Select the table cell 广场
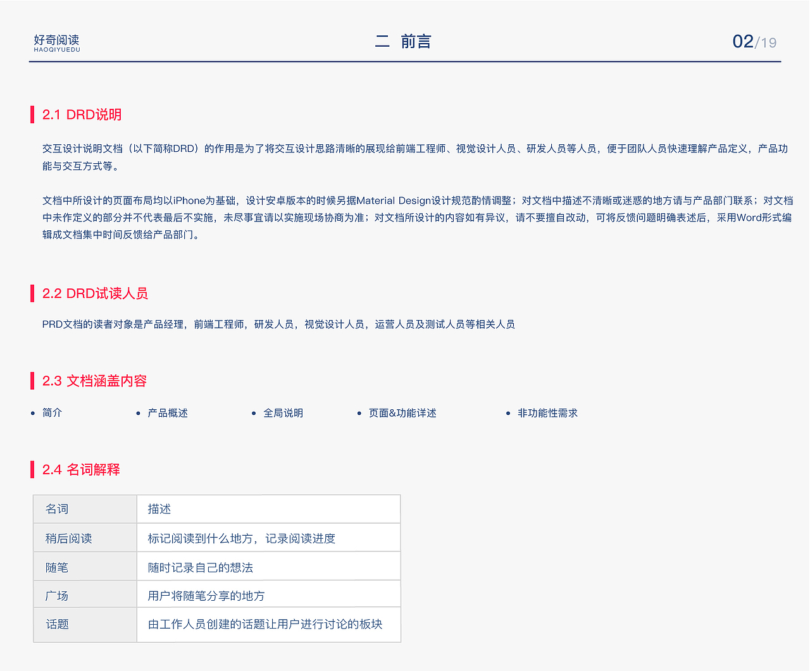The width and height of the screenshot is (810, 671). [85, 594]
